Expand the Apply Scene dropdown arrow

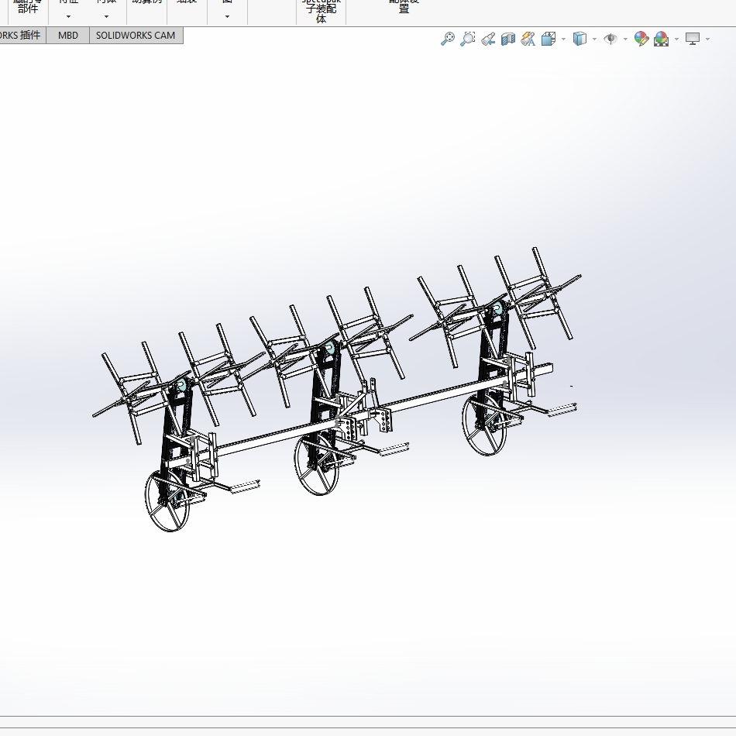(676, 39)
